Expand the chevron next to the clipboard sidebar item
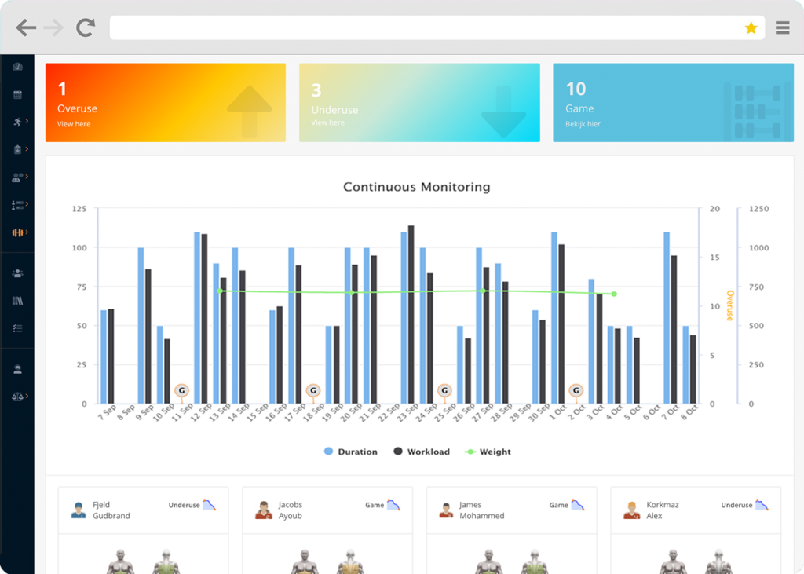 point(26,149)
